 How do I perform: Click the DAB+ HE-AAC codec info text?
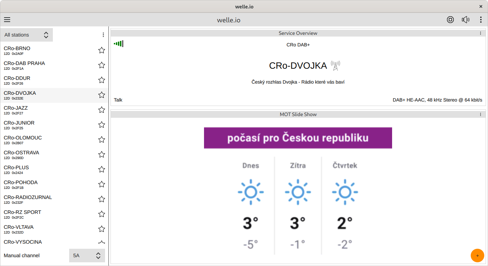click(x=438, y=100)
